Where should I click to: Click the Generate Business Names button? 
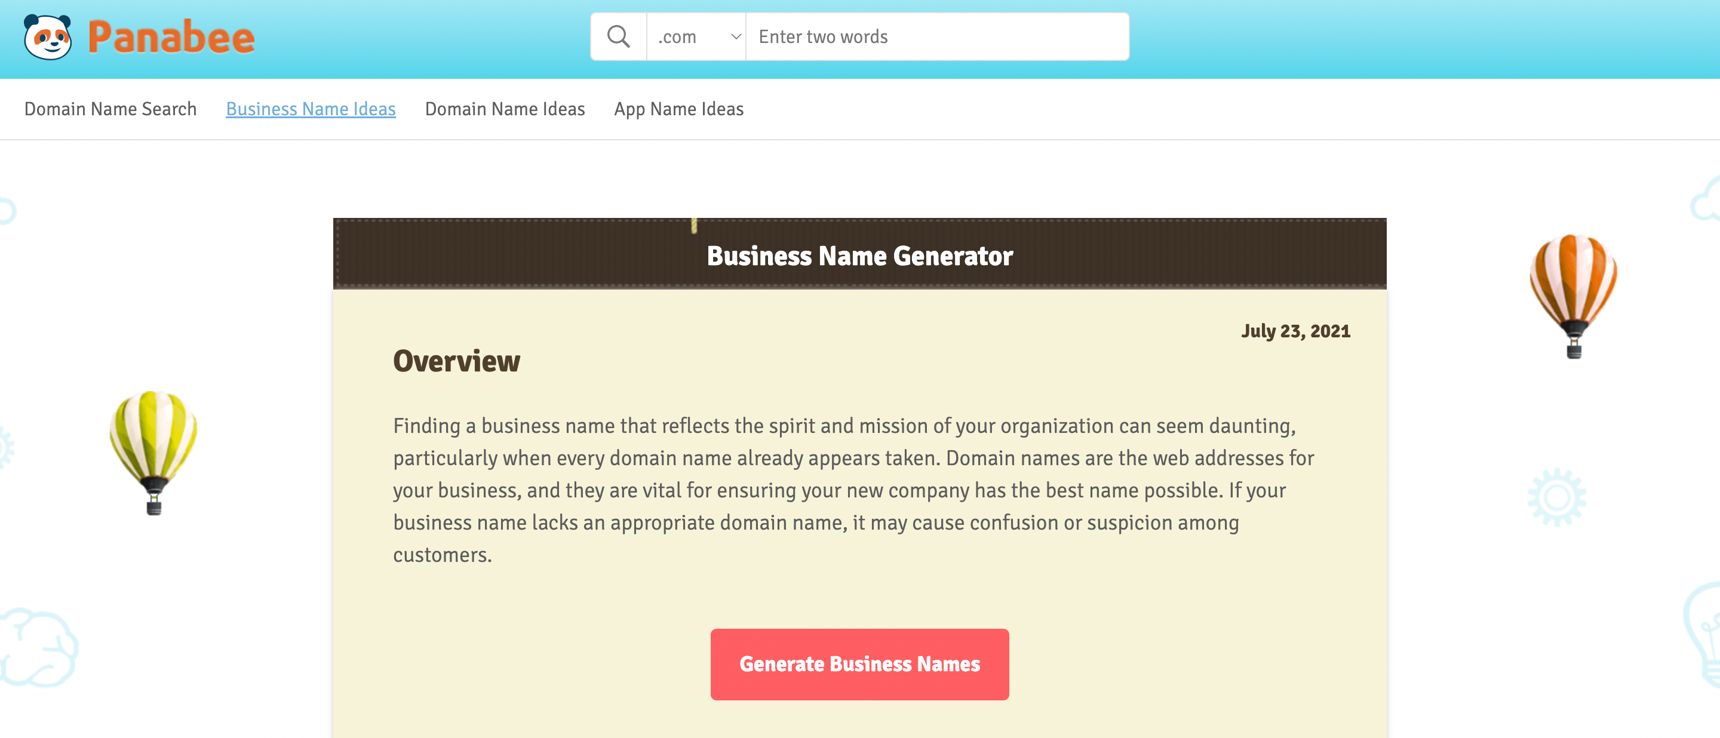pyautogui.click(x=859, y=663)
